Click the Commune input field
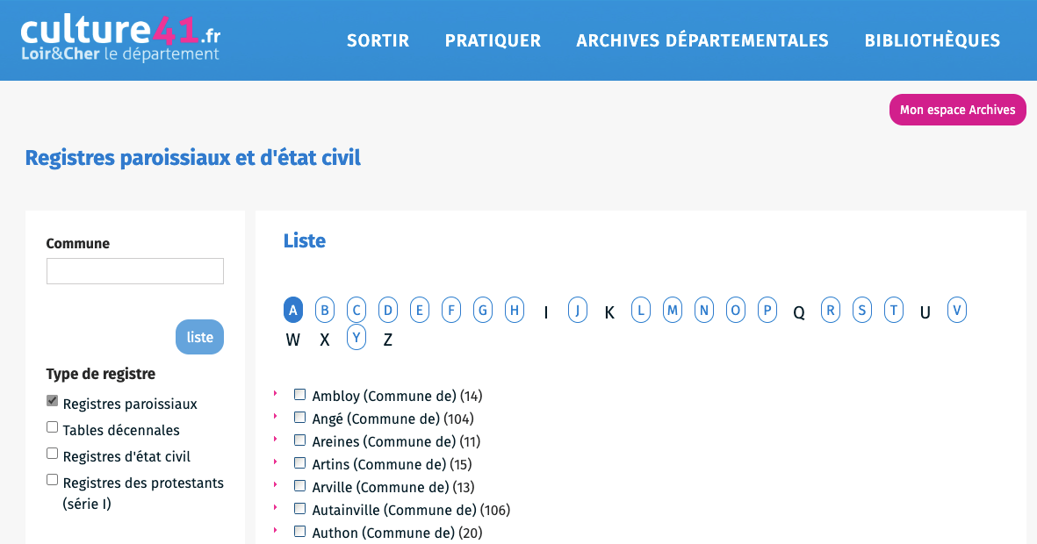 click(134, 271)
